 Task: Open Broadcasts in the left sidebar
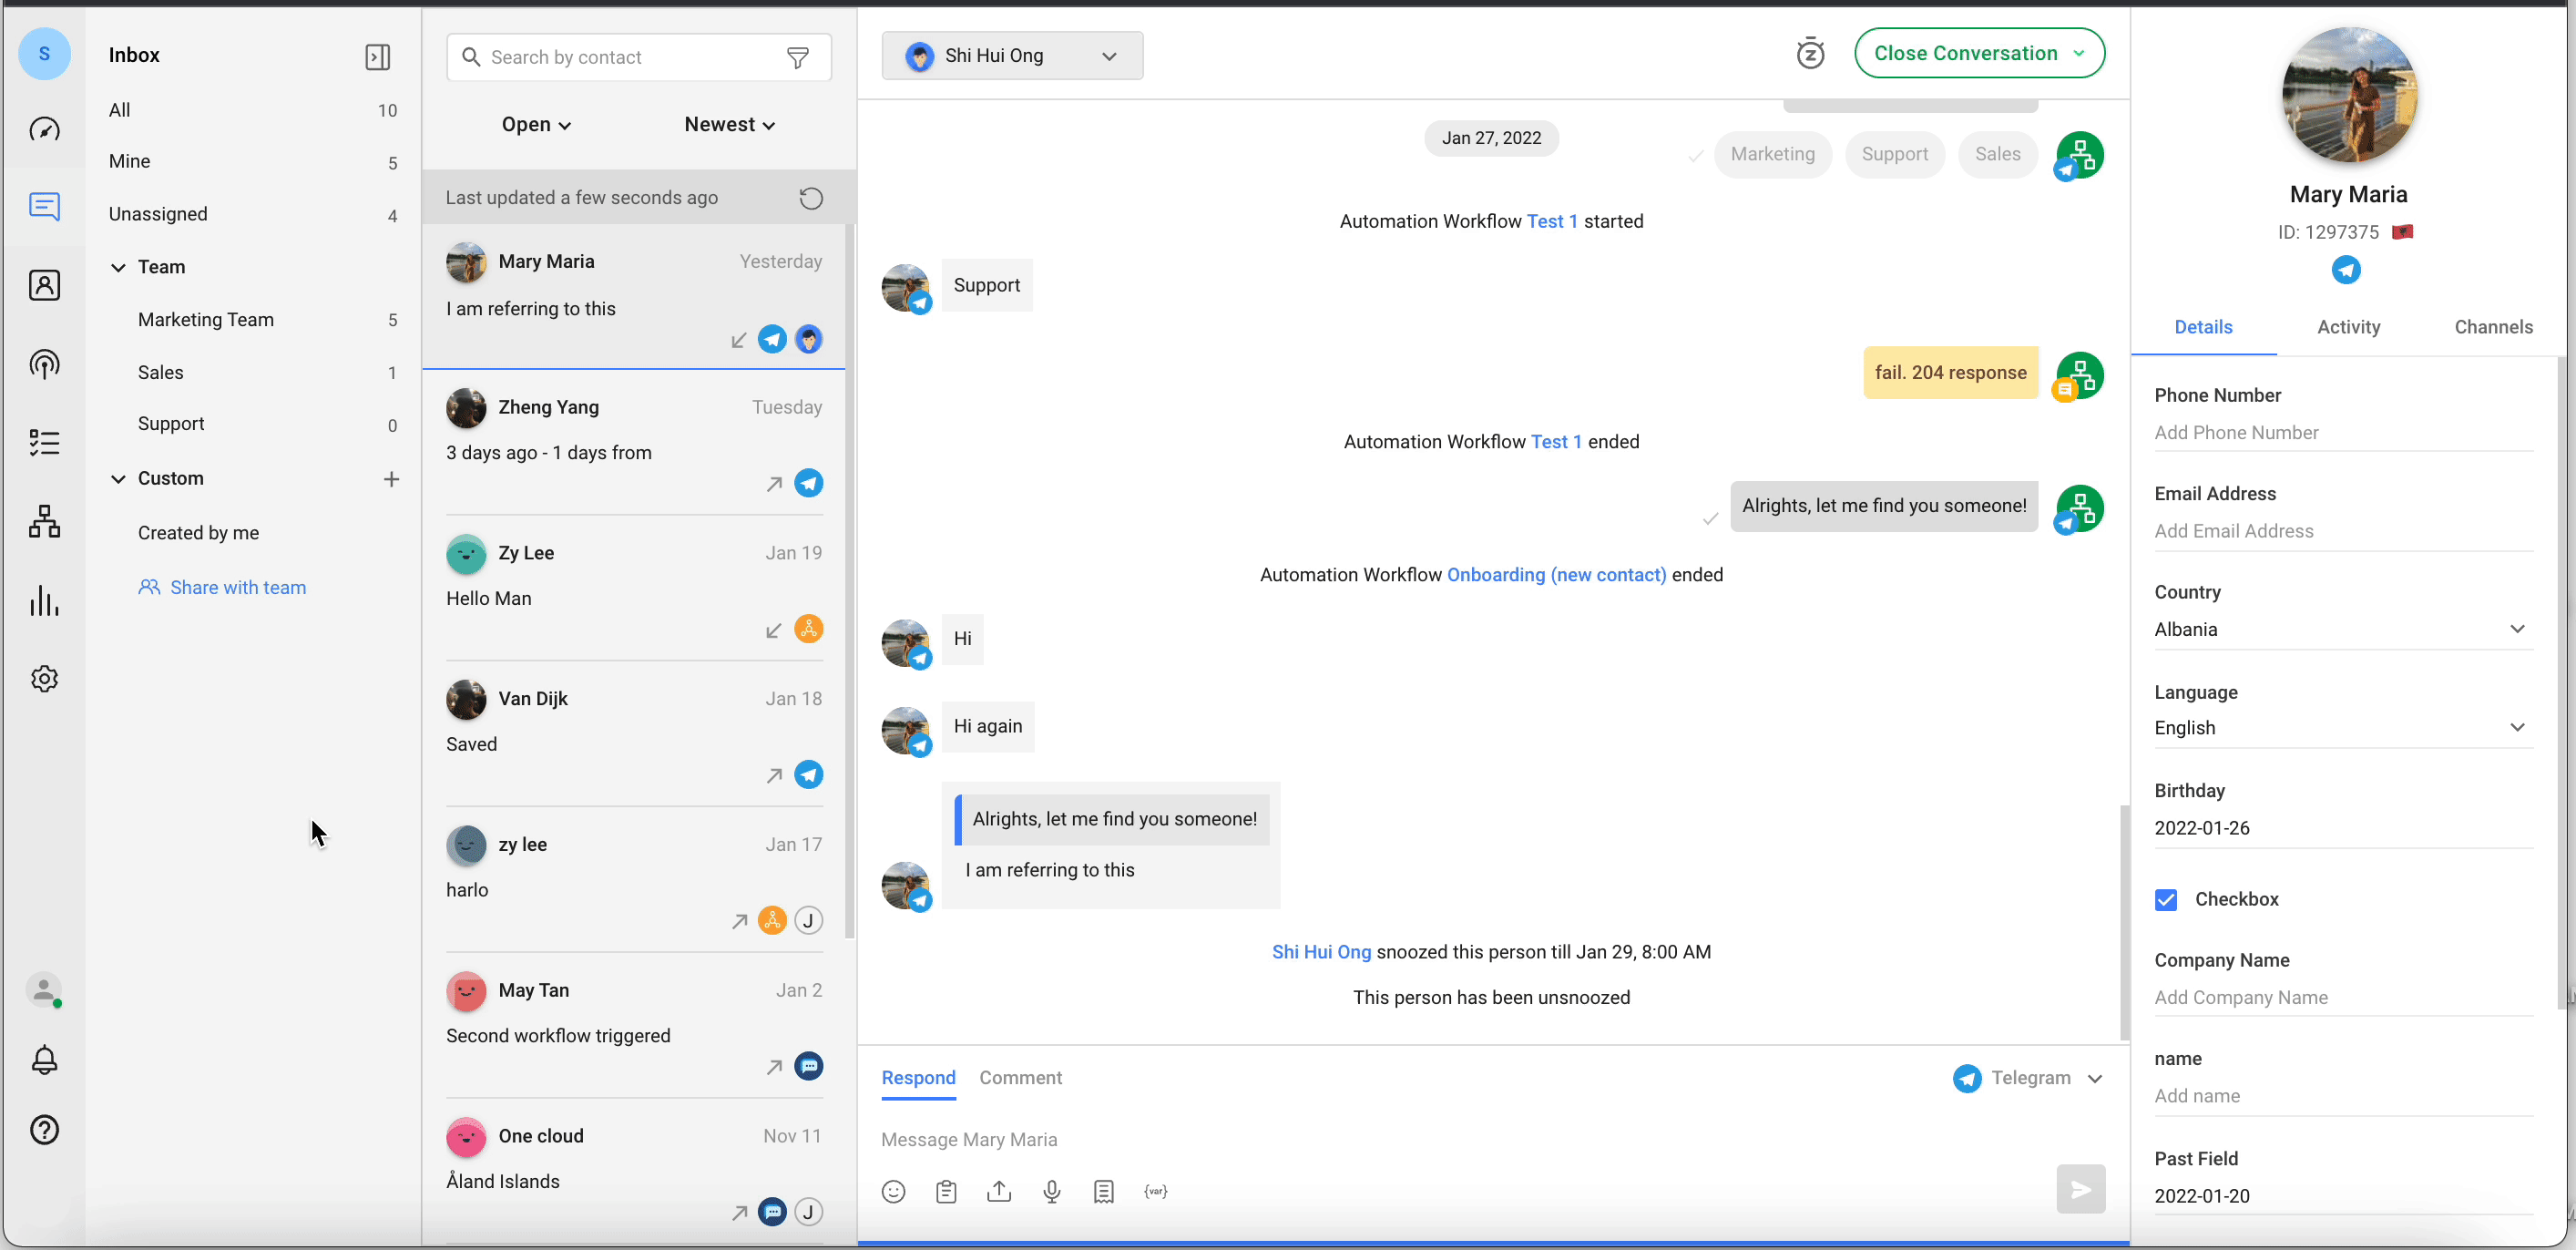(x=44, y=364)
